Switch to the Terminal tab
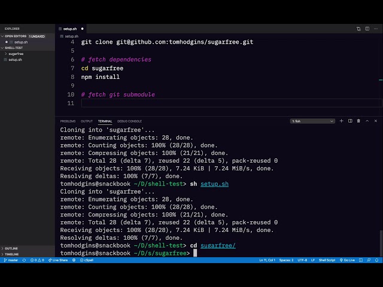The width and height of the screenshot is (383, 287). (105, 121)
